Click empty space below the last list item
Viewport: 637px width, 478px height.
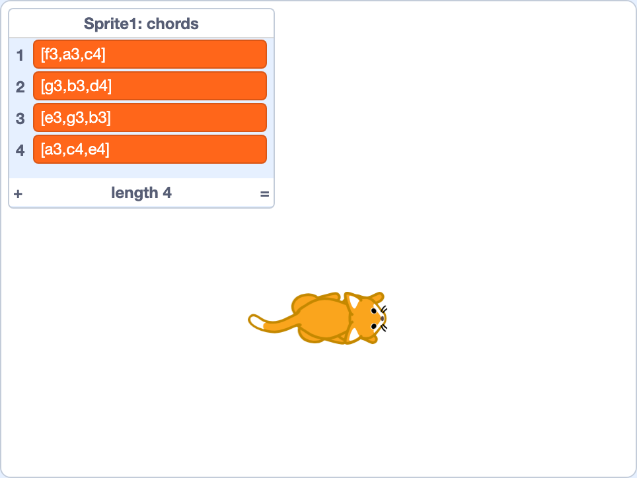click(141, 171)
